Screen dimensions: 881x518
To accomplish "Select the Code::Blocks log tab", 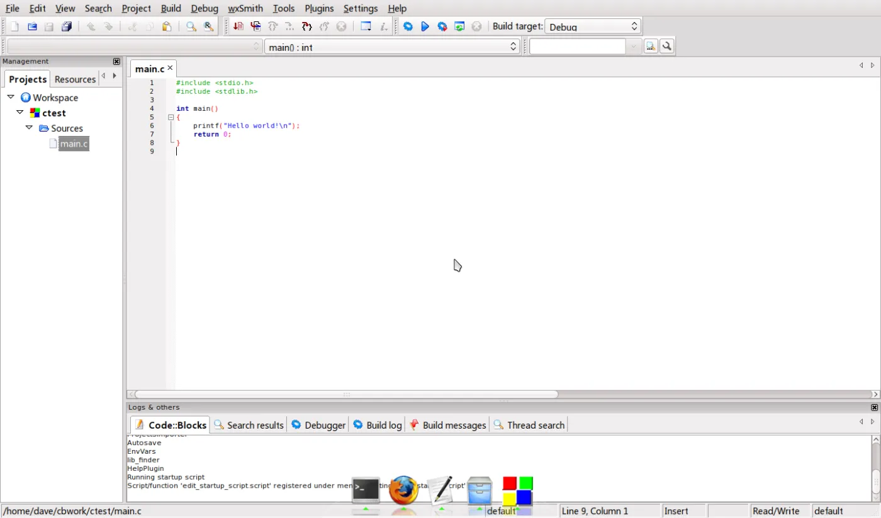I will point(170,425).
